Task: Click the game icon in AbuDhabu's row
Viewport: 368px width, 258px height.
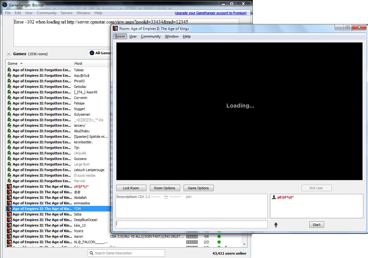Action: 9,131
